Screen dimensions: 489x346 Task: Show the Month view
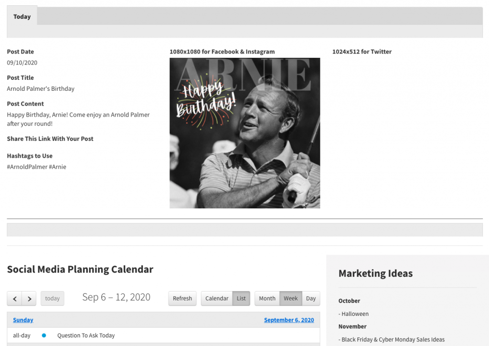click(267, 298)
